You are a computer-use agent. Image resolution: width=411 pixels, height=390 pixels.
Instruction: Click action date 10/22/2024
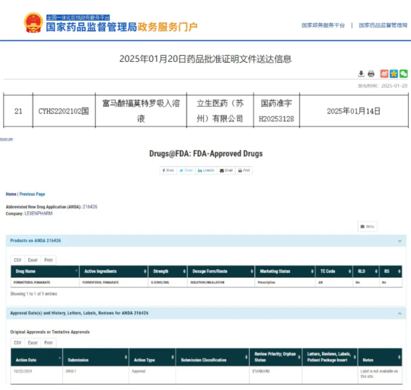click(x=23, y=371)
